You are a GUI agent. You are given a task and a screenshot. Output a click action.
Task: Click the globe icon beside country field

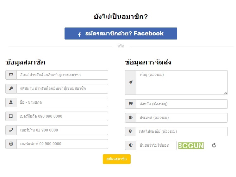click(x=131, y=118)
